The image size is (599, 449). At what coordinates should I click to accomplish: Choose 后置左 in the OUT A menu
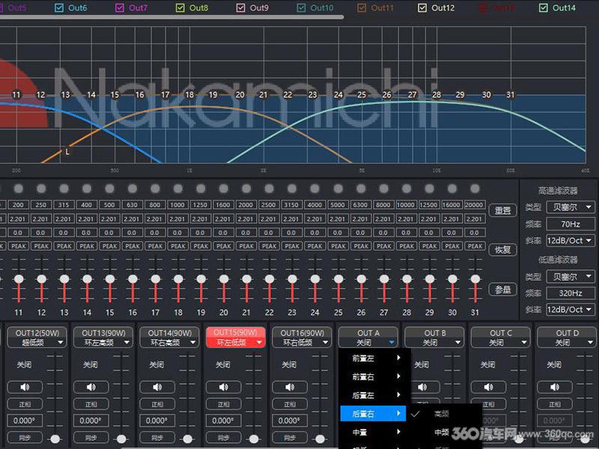(373, 395)
